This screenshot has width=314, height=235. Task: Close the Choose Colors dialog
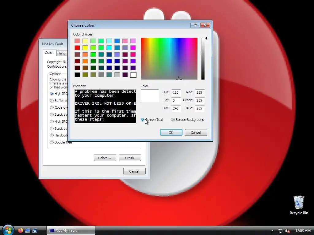tap(205, 25)
